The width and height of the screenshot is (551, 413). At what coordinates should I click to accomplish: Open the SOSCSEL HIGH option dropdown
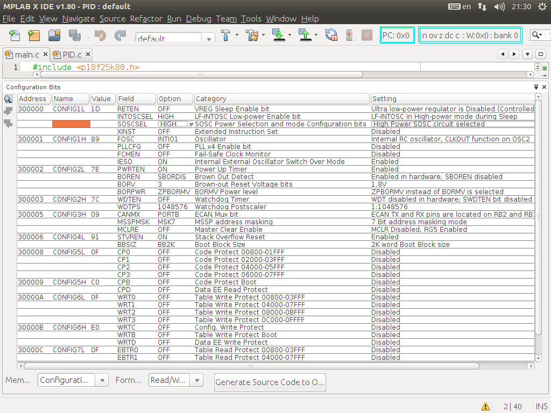(191, 124)
